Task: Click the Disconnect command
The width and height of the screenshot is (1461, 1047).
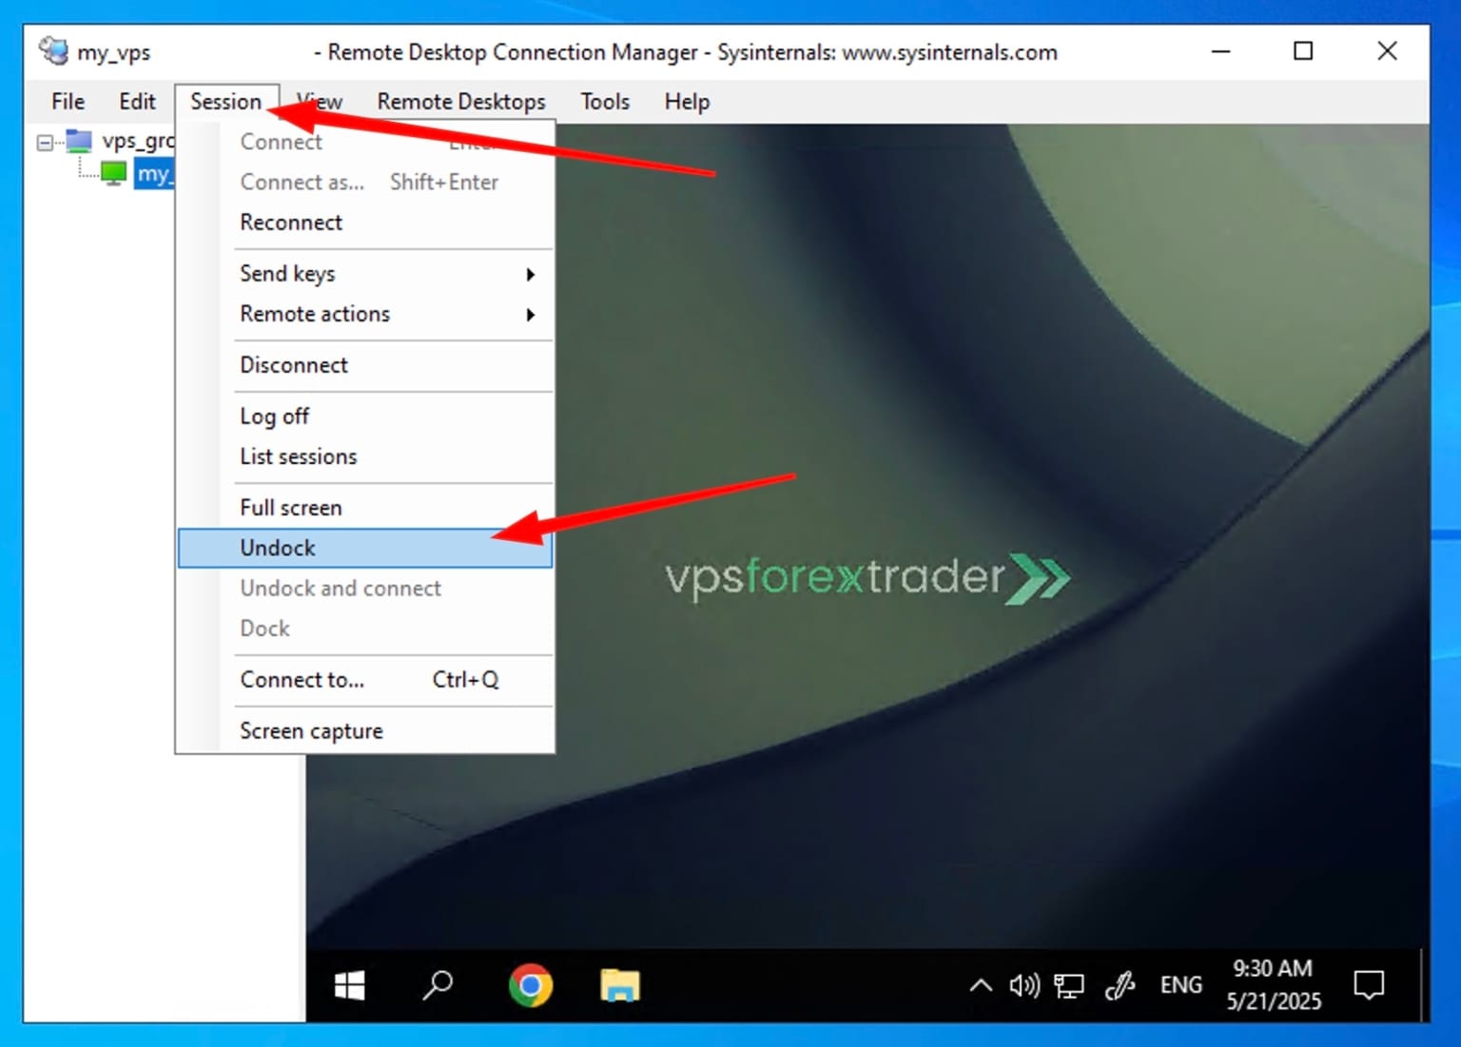Action: click(x=294, y=365)
